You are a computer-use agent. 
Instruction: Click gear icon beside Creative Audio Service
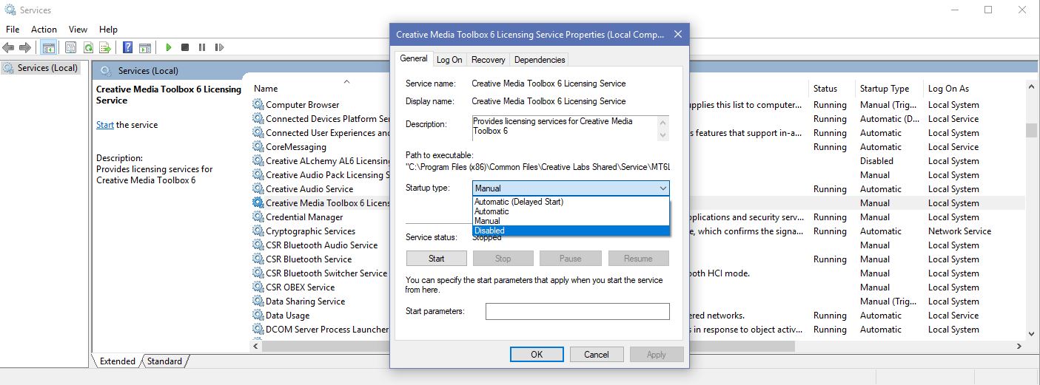click(x=258, y=189)
